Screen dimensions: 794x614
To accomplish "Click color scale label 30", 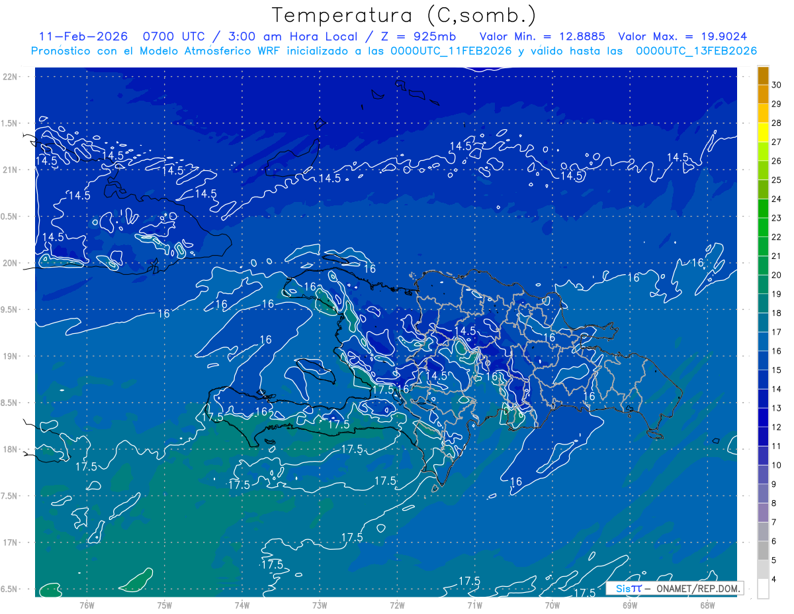I will (x=777, y=85).
